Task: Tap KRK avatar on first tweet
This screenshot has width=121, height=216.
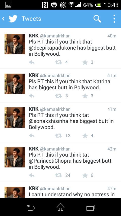Action: pos(15,44)
